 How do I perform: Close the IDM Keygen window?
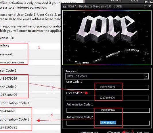[x=150, y=6]
